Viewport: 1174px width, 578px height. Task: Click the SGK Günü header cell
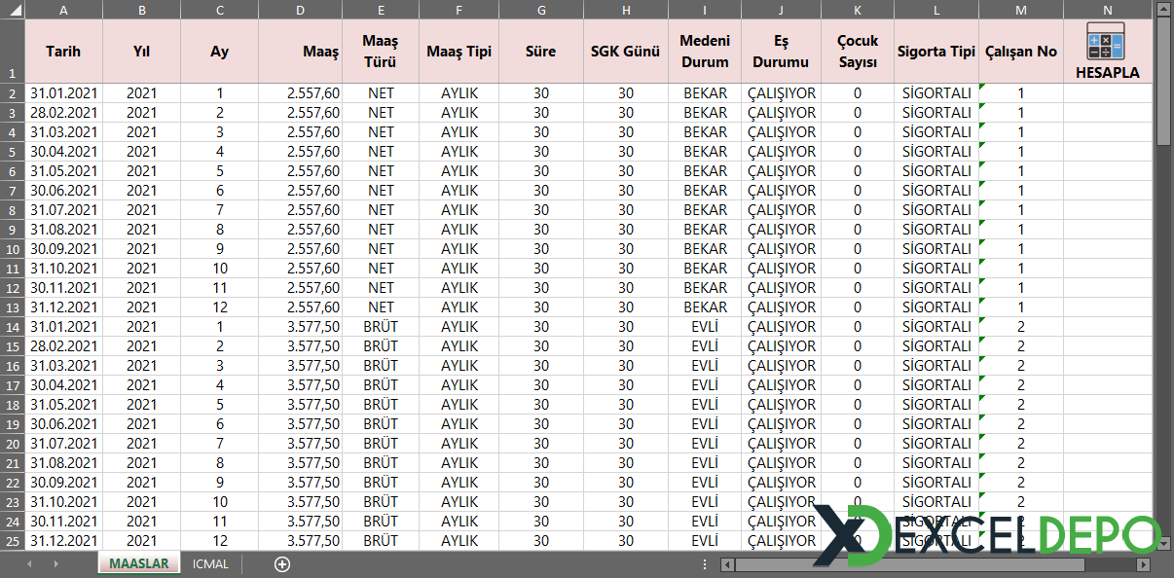click(626, 51)
